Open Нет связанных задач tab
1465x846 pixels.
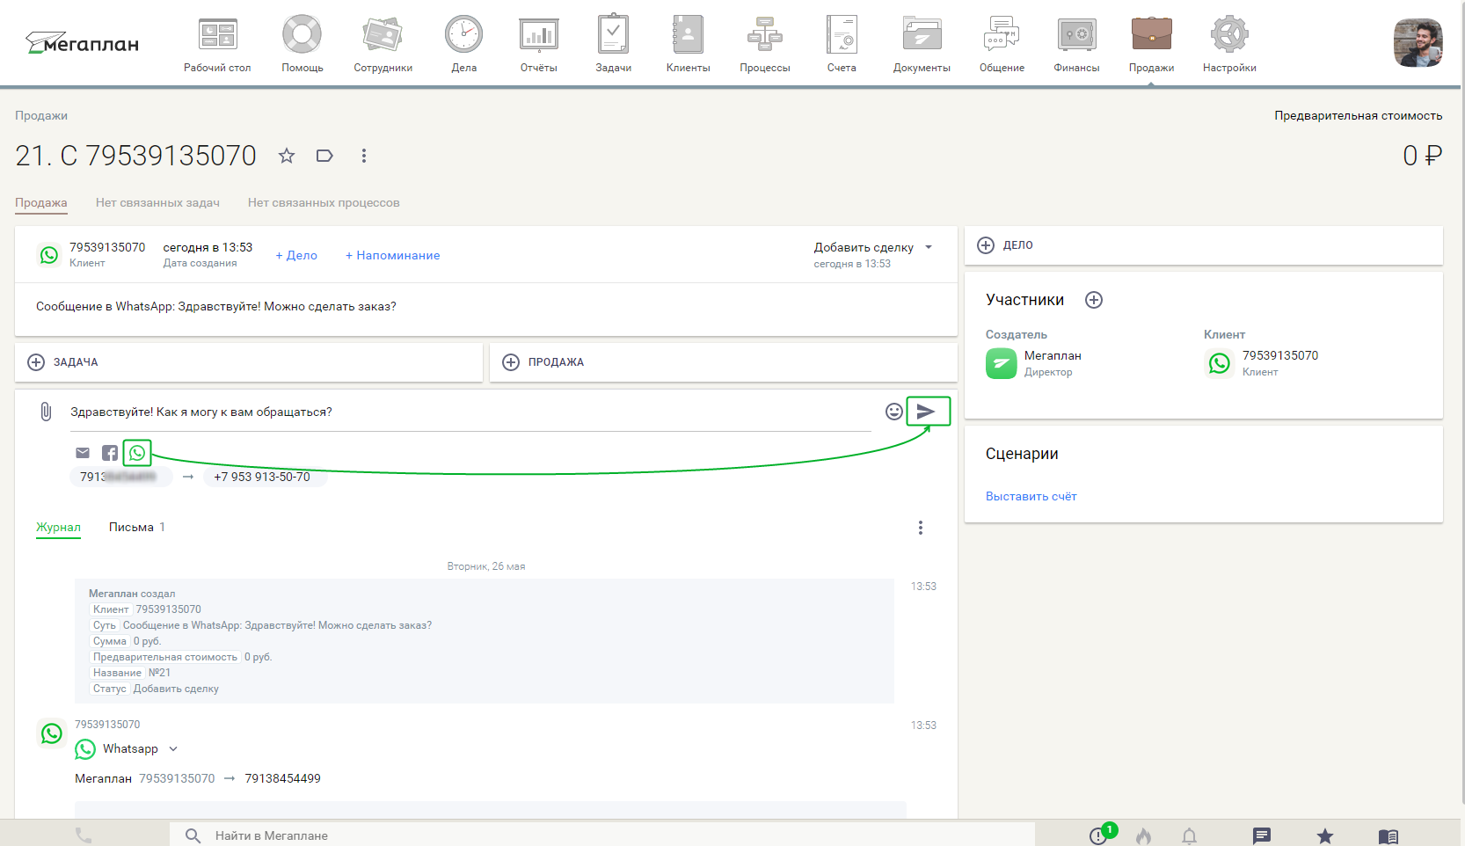[x=157, y=202]
